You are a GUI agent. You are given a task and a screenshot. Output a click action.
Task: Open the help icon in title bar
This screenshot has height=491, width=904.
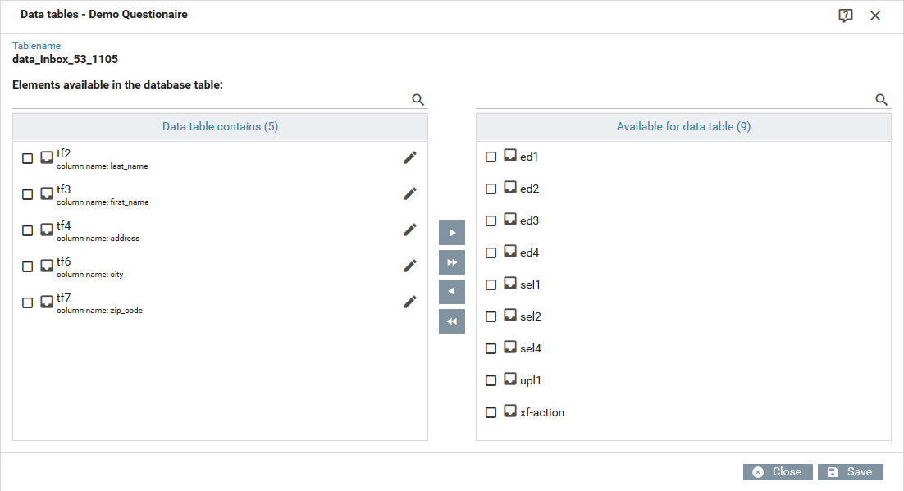(846, 16)
